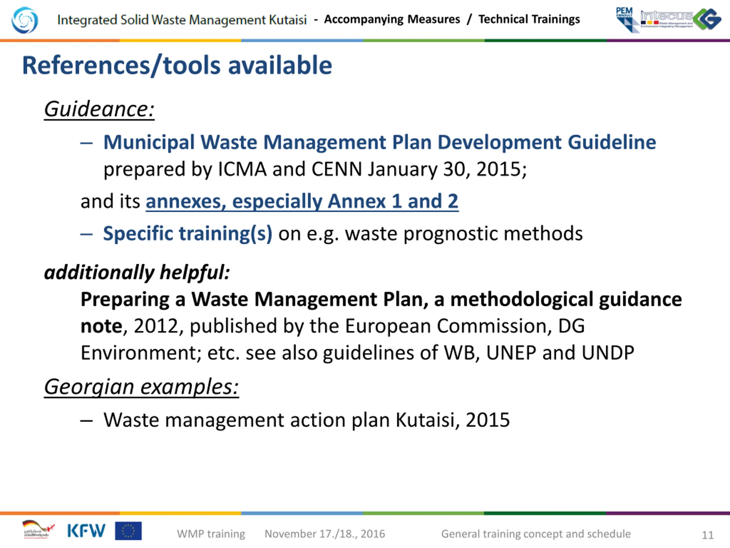Click Accompanying Measures in the header
Viewport: 730px width, 548px height.
click(392, 19)
